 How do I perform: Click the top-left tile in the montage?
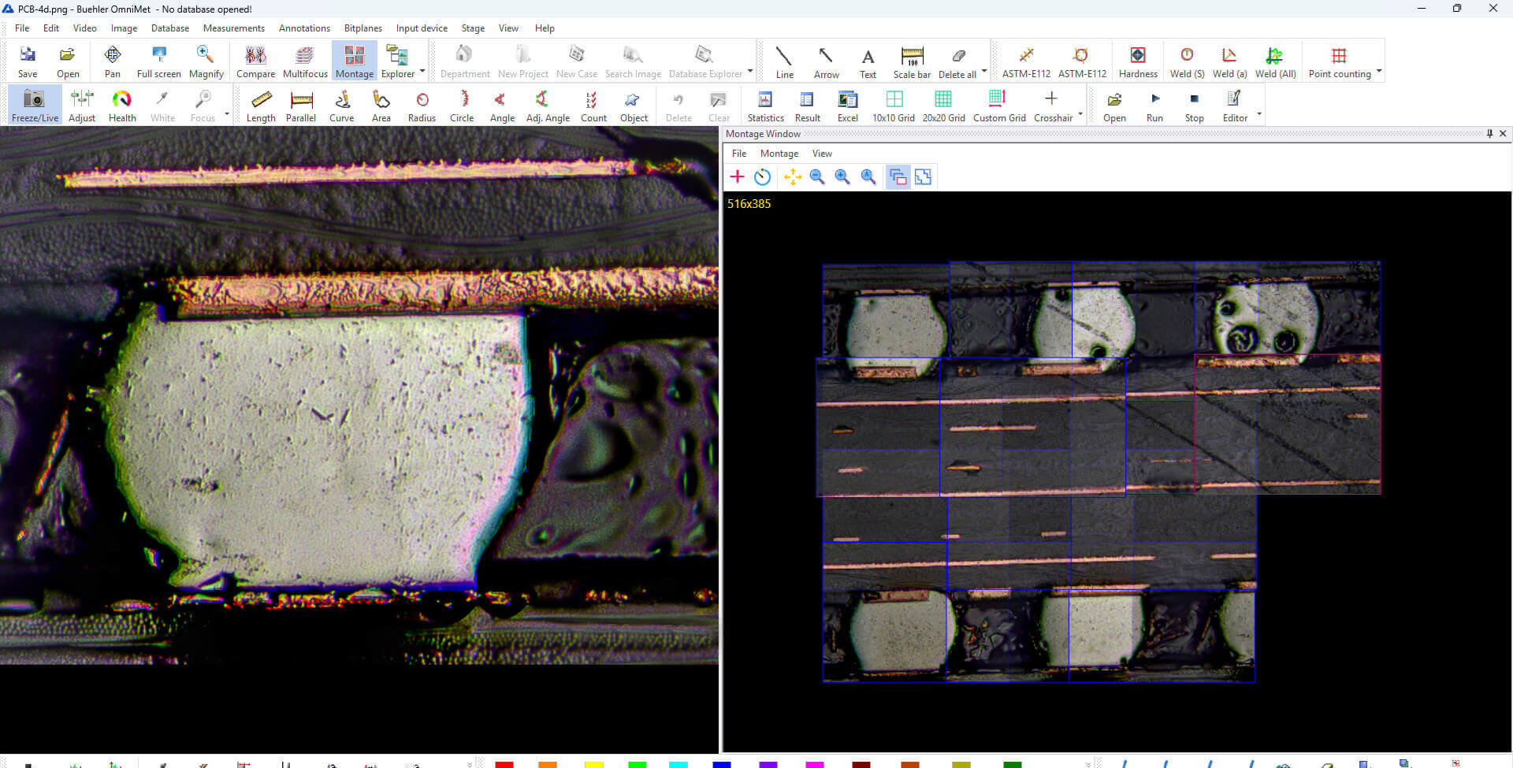coord(885,310)
